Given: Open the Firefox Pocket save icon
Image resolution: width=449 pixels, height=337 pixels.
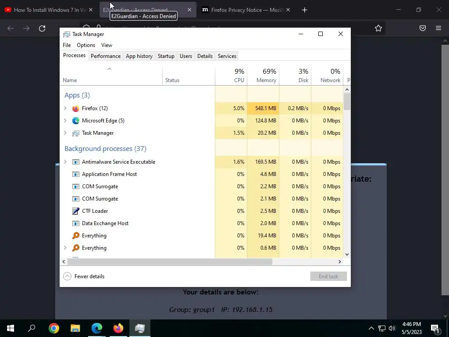Looking at the screenshot, I should 423,28.
